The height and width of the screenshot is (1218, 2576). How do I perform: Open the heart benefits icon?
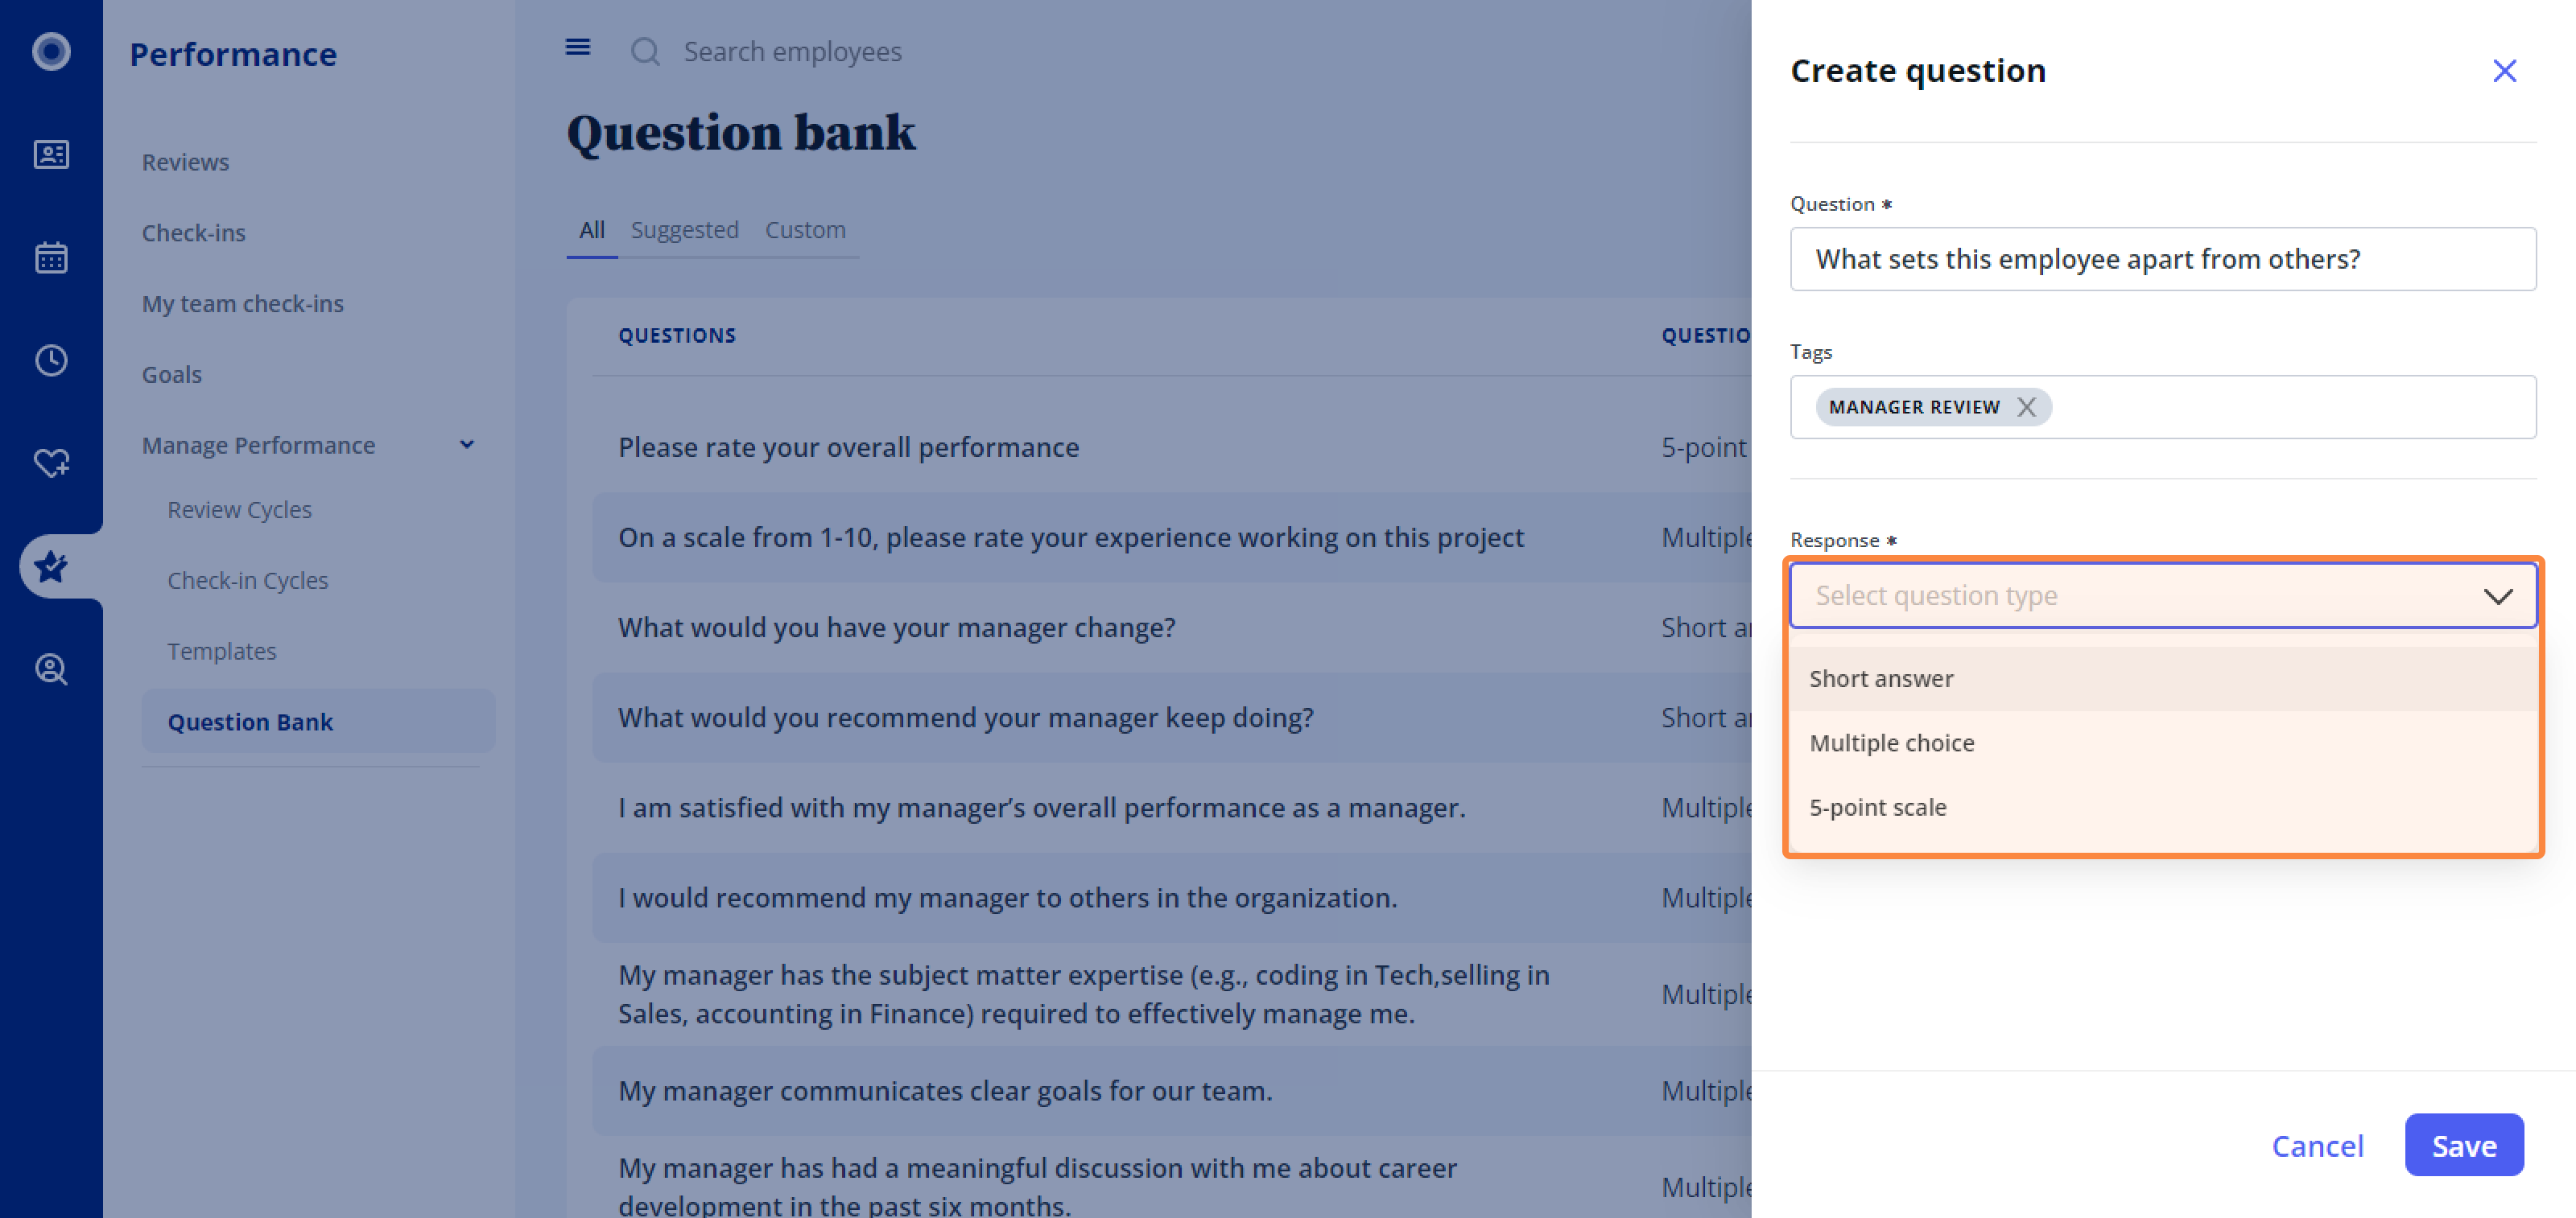point(51,463)
